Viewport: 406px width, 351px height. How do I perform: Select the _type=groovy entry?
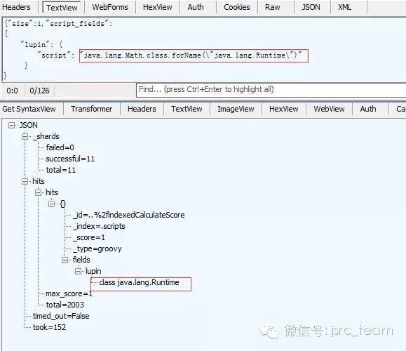click(97, 249)
